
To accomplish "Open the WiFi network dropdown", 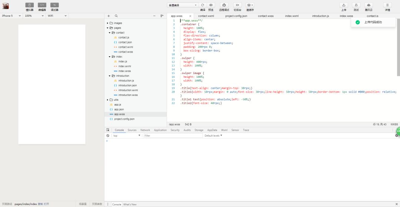I will tap(57, 16).
